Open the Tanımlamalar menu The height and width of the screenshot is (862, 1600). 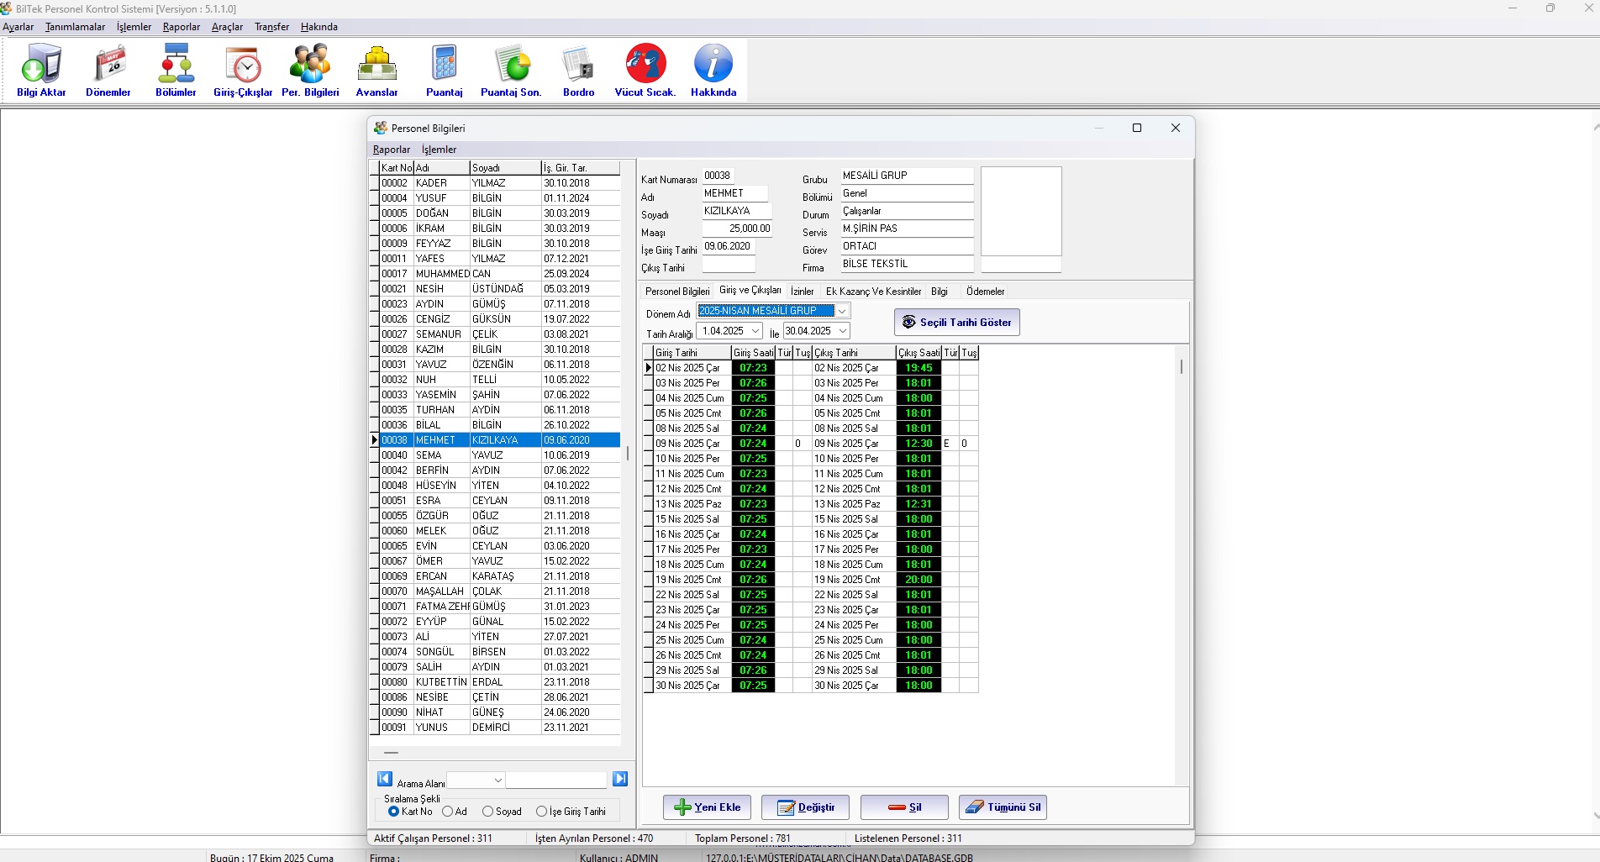coord(76,27)
